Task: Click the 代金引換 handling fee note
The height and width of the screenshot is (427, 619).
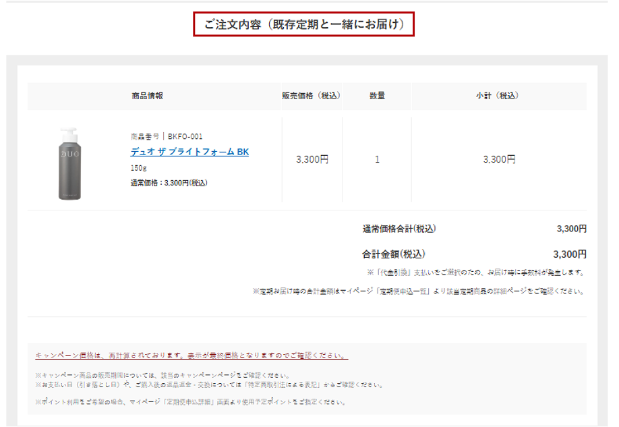Action: click(x=475, y=273)
